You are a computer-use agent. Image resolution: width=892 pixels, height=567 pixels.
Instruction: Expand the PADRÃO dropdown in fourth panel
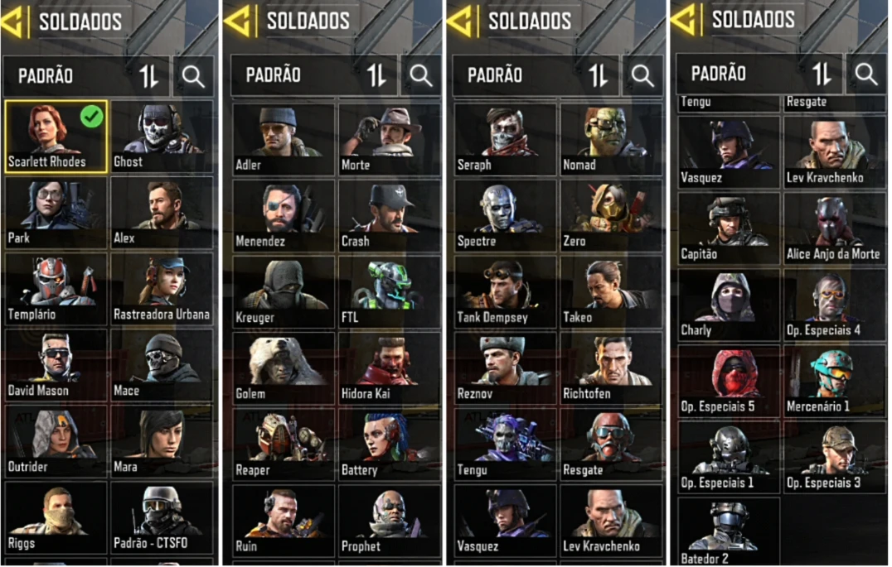tap(759, 74)
